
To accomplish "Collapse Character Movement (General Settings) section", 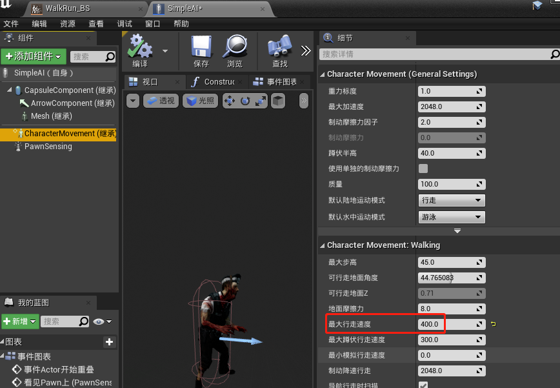I will pos(323,74).
